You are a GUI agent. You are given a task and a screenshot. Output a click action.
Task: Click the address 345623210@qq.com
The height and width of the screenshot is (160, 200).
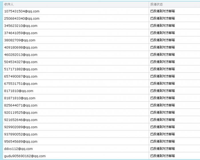(x=21, y=26)
